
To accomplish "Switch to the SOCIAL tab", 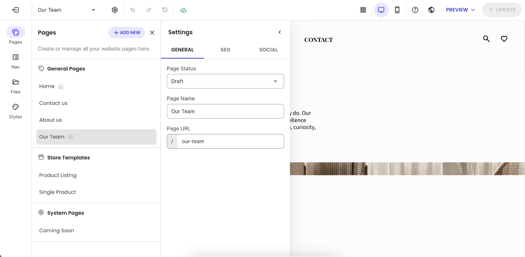I will 268,50.
